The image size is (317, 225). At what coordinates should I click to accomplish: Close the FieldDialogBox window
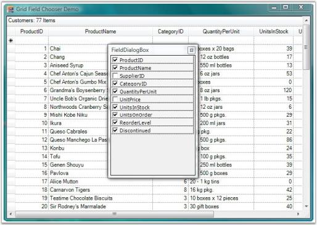pos(191,50)
